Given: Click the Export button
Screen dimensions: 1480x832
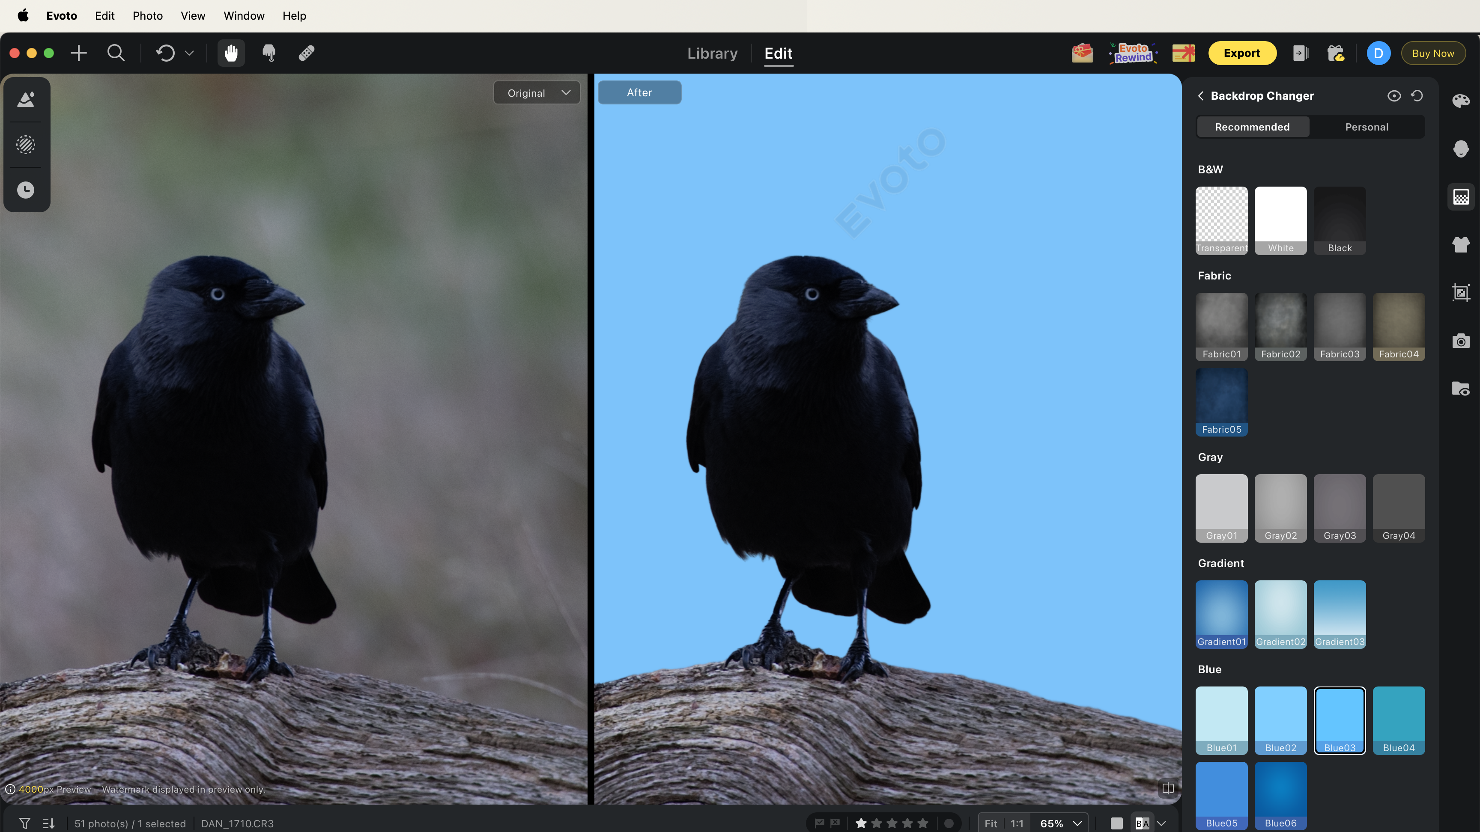Looking at the screenshot, I should pos(1242,53).
